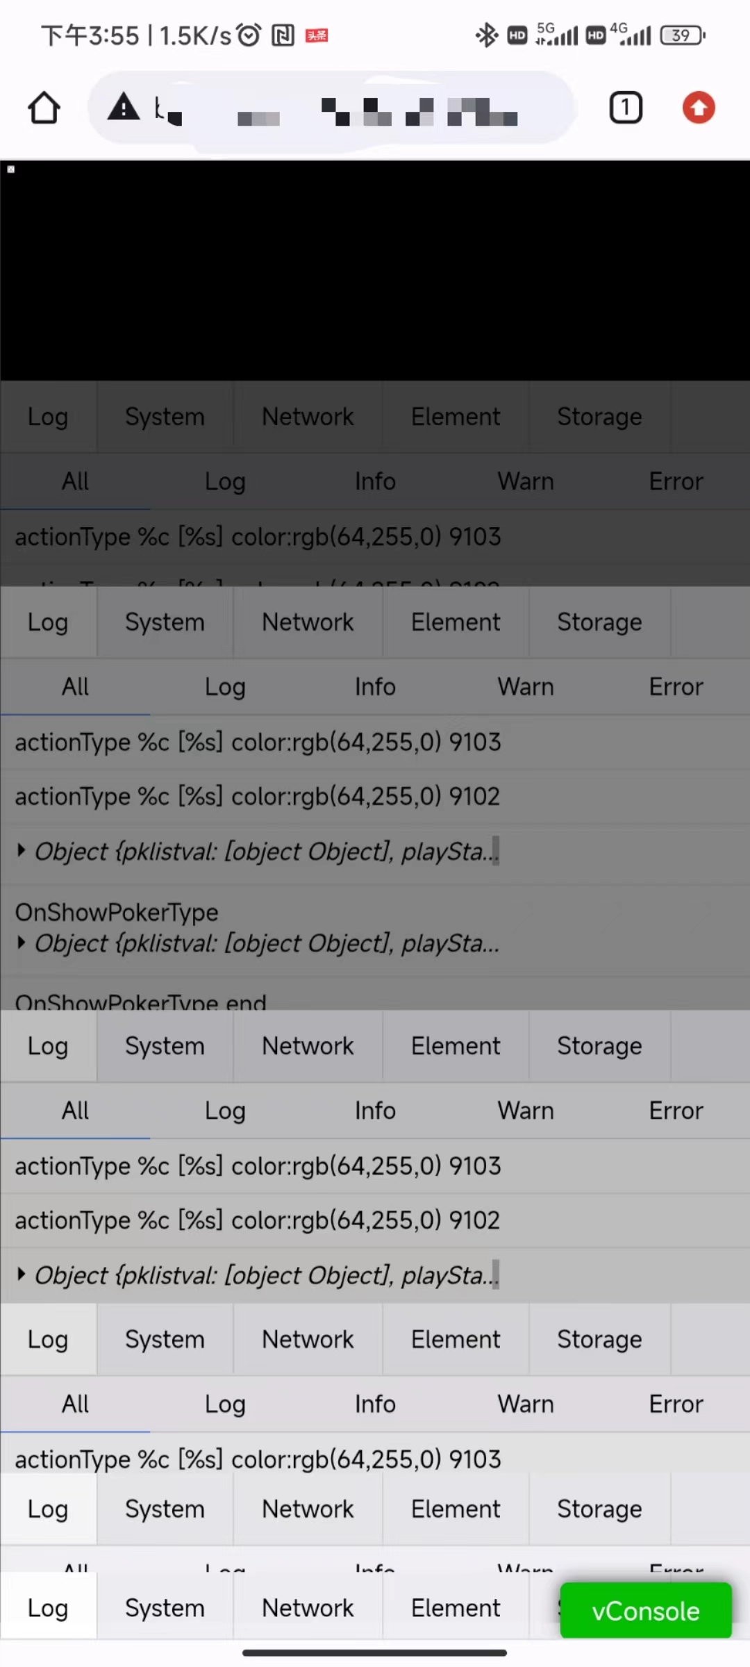The image size is (750, 1667).
Task: Select Network tab beside the vConsole button
Action: (x=308, y=1608)
